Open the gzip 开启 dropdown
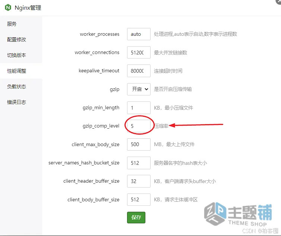 pos(139,89)
